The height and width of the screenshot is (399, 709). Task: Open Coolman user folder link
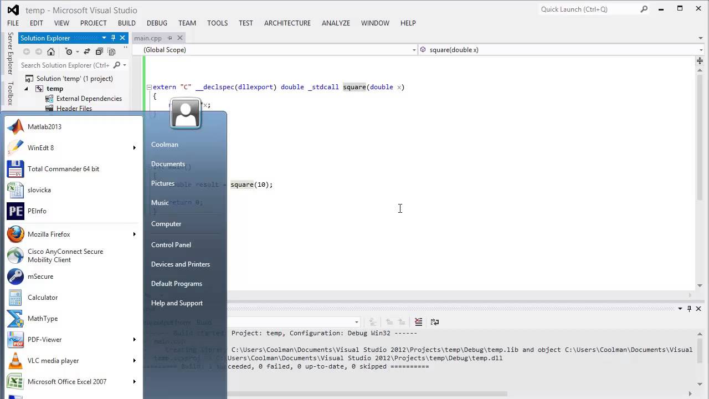(165, 145)
